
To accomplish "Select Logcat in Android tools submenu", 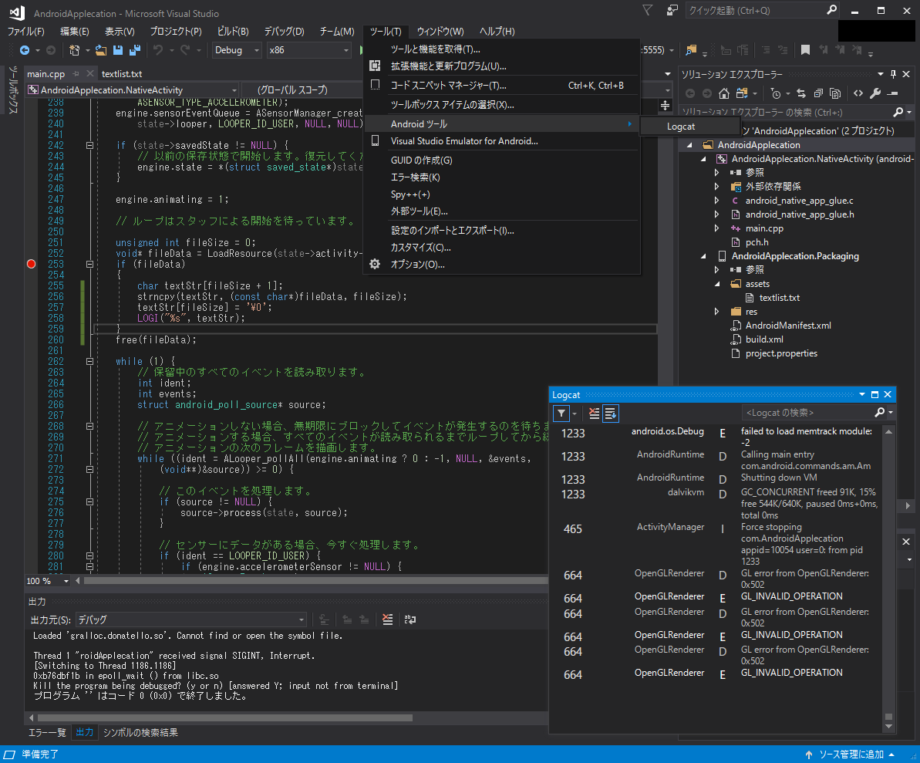I will (x=681, y=127).
